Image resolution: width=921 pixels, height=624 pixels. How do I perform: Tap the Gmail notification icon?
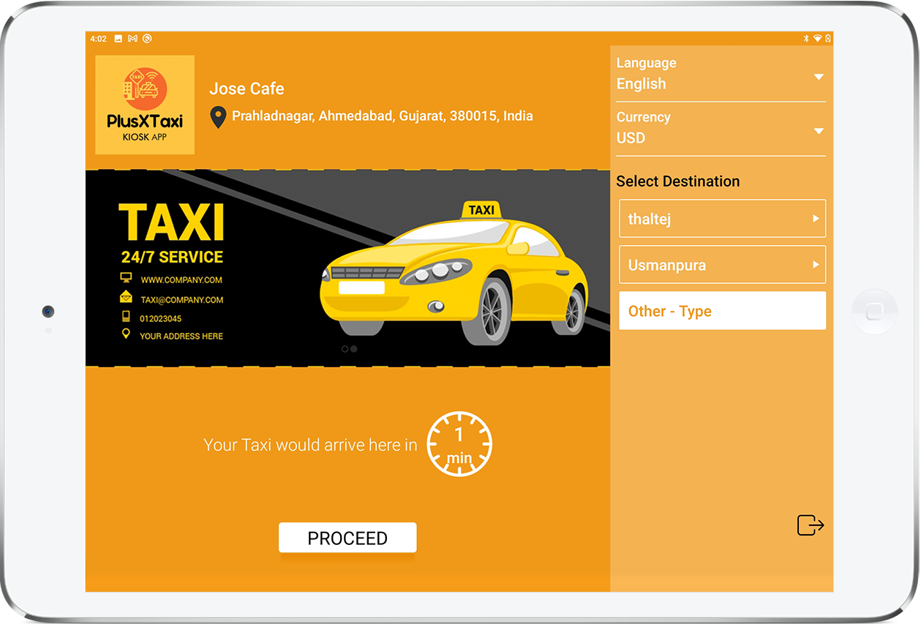point(132,39)
